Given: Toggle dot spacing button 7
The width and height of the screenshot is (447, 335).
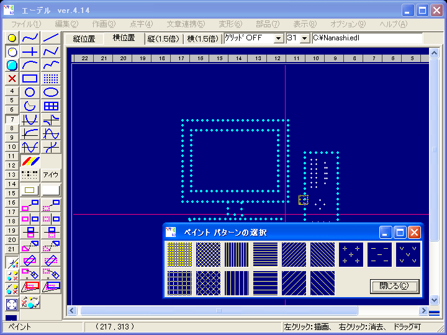Looking at the screenshot, I should pos(12,119).
